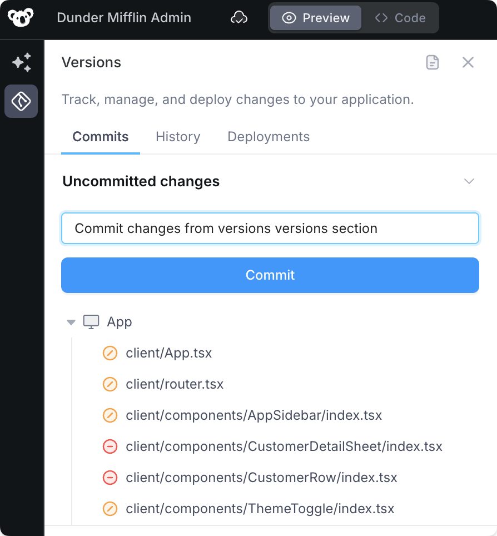The height and width of the screenshot is (536, 497).
Task: Switch to Preview mode
Action: pos(316,18)
